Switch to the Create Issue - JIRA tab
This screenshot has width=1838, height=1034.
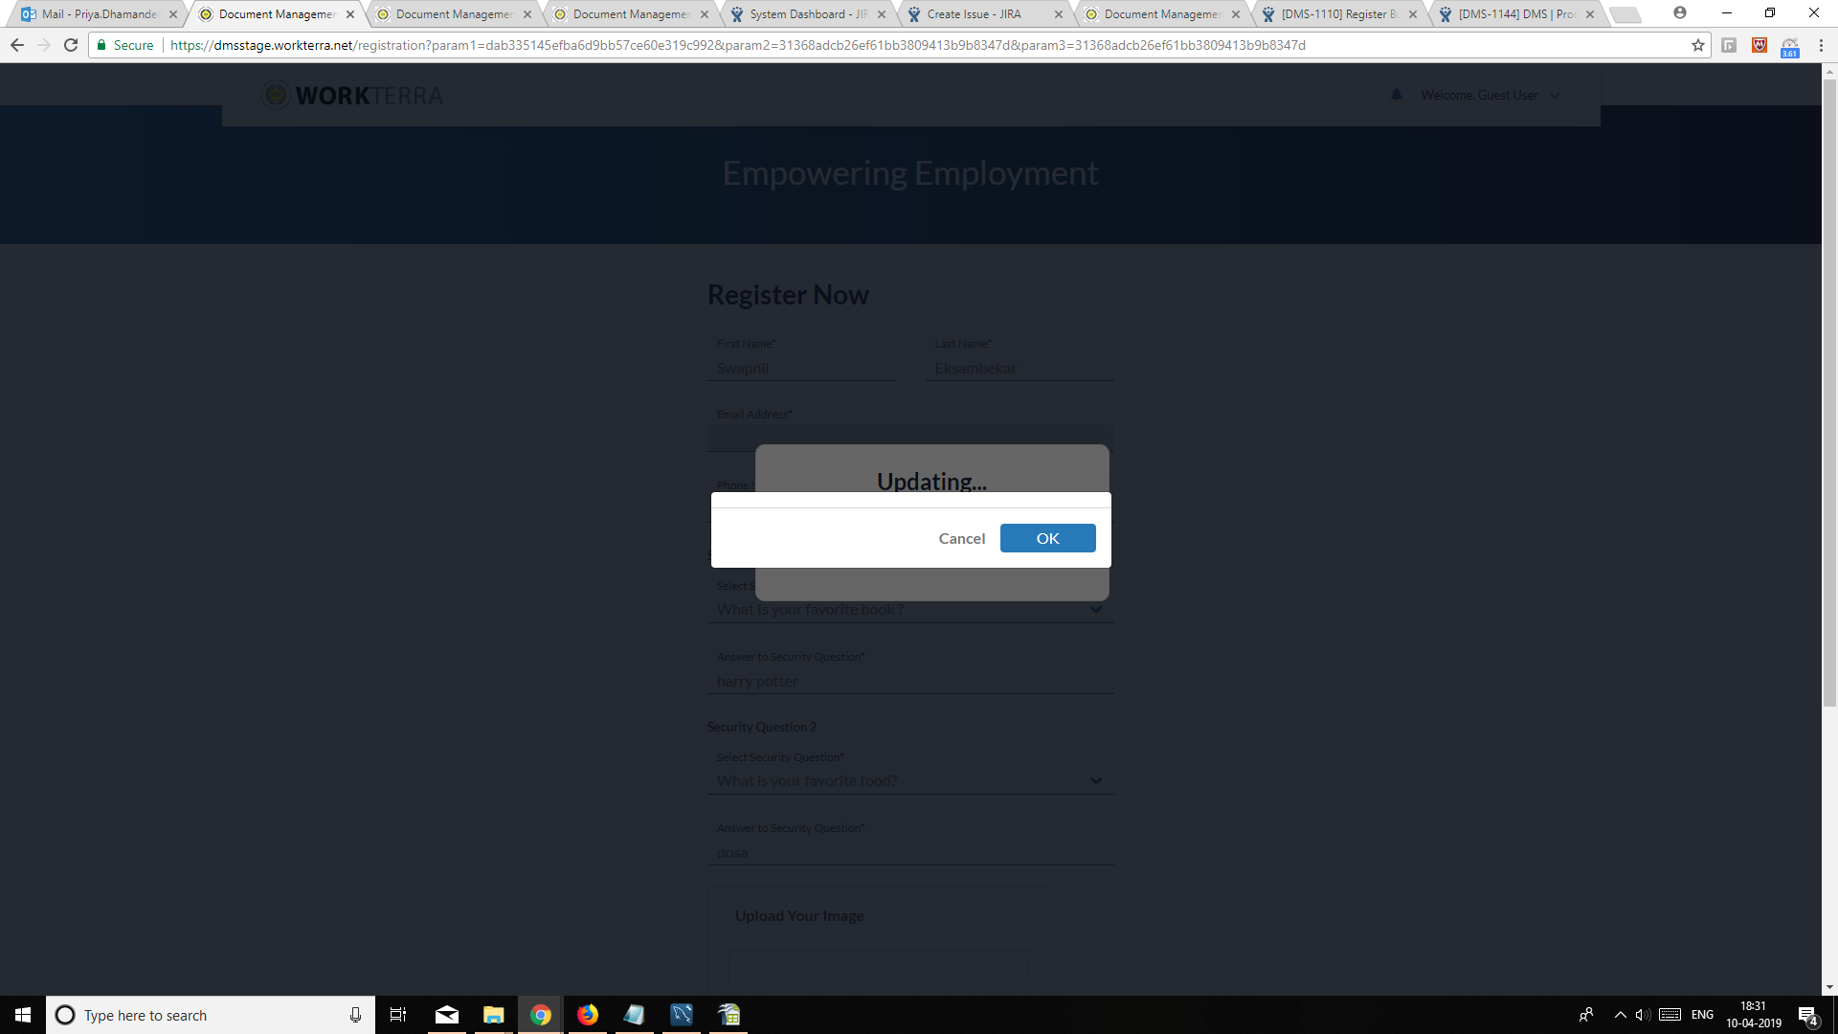(x=976, y=14)
